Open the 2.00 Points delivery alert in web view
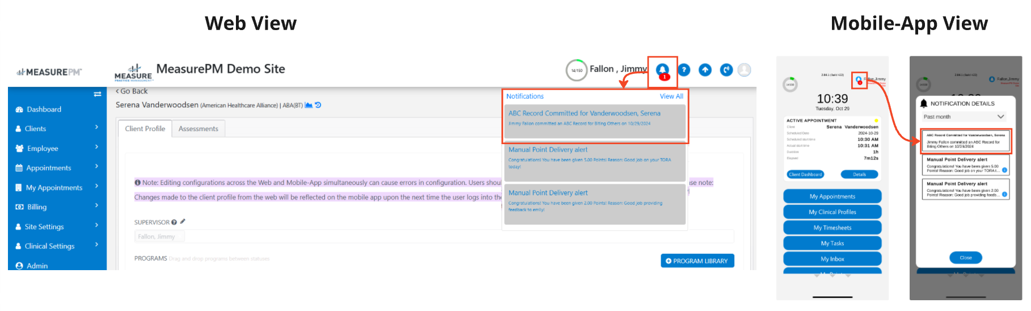Screen dimensions: 1031x311 pyautogui.click(x=595, y=204)
